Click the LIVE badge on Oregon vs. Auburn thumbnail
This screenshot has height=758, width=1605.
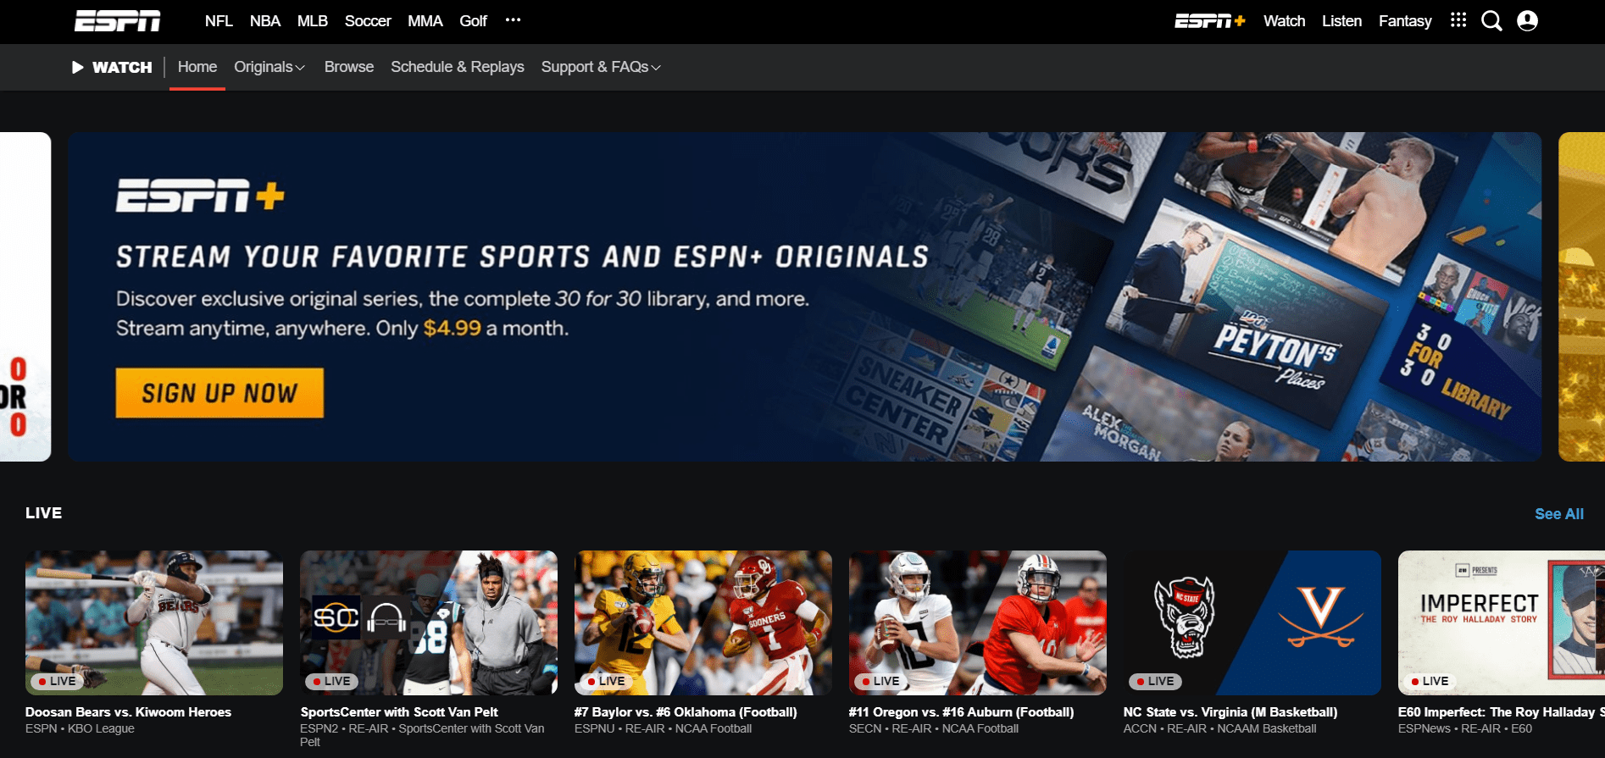tap(880, 681)
